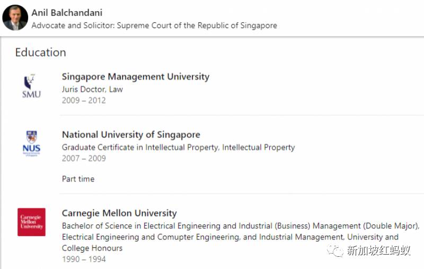Click the 2007 – 2009 date range

click(84, 158)
